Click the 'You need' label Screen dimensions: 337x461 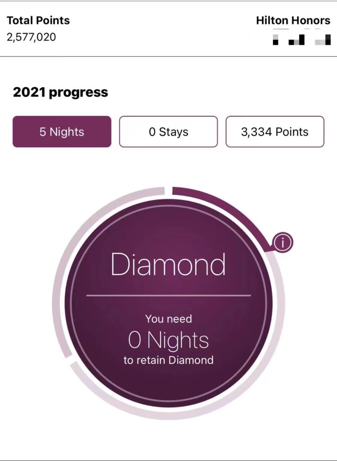(168, 319)
